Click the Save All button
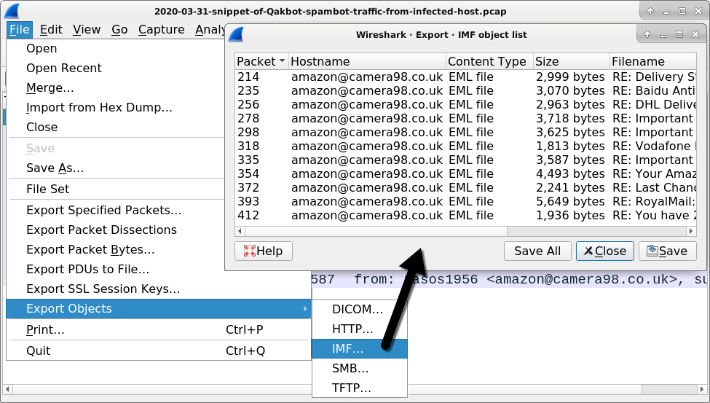The width and height of the screenshot is (710, 403). coord(537,251)
